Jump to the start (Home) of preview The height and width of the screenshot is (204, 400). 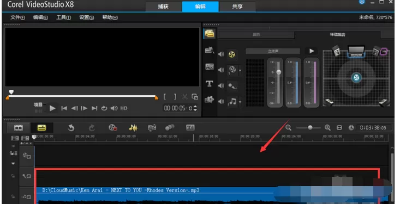click(x=64, y=108)
